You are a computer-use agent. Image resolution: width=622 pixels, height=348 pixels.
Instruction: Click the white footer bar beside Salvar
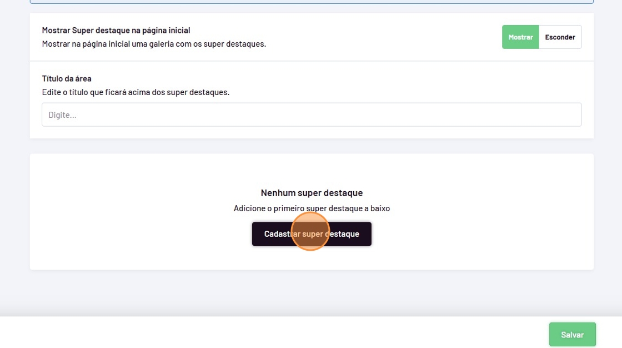pos(278,332)
